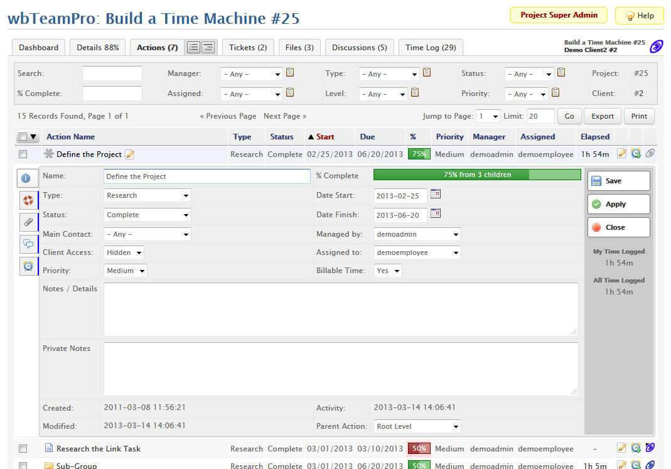Click clipboard icon beside Manager filter

tap(290, 73)
